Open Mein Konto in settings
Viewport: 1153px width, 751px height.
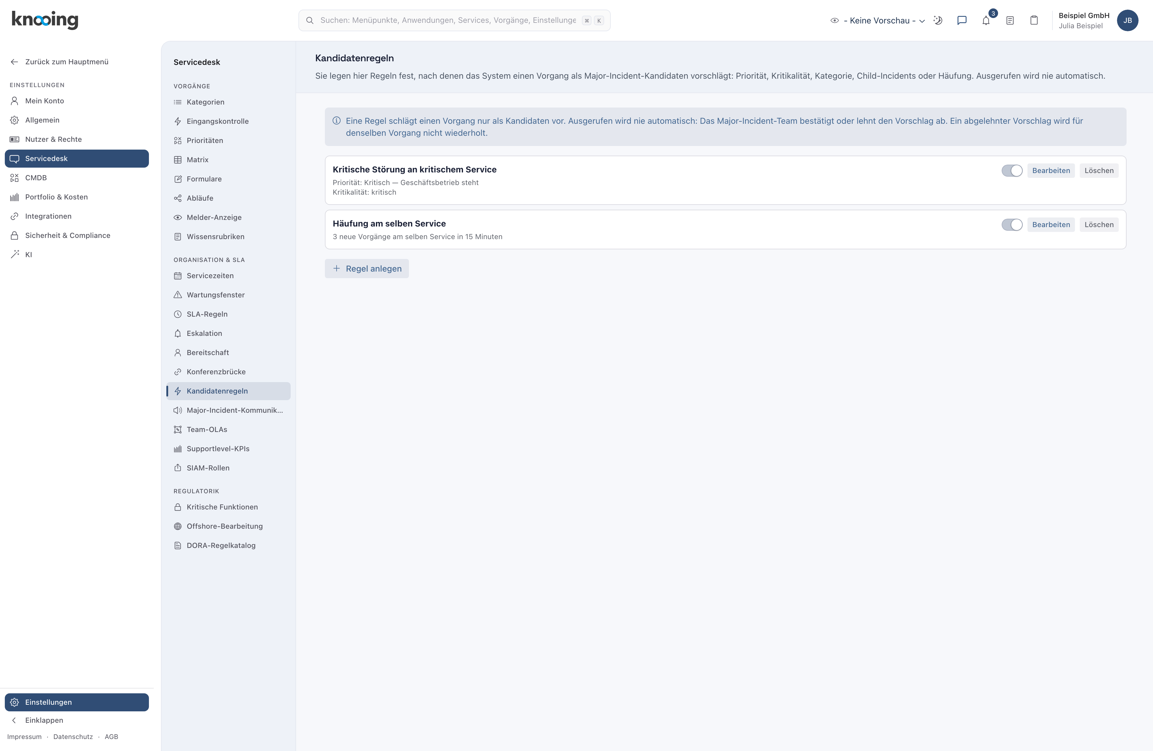tap(77, 101)
